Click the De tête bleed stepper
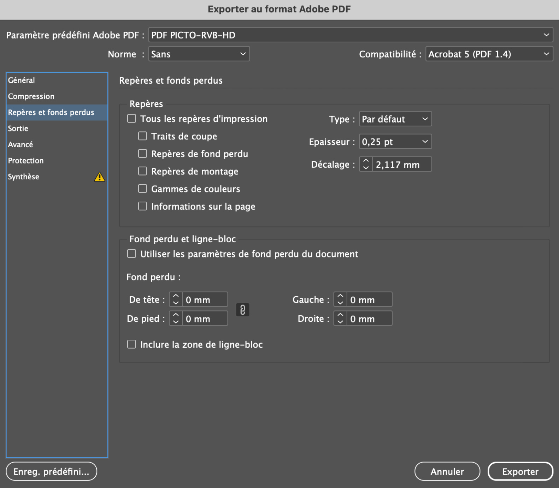559x488 pixels. (176, 299)
